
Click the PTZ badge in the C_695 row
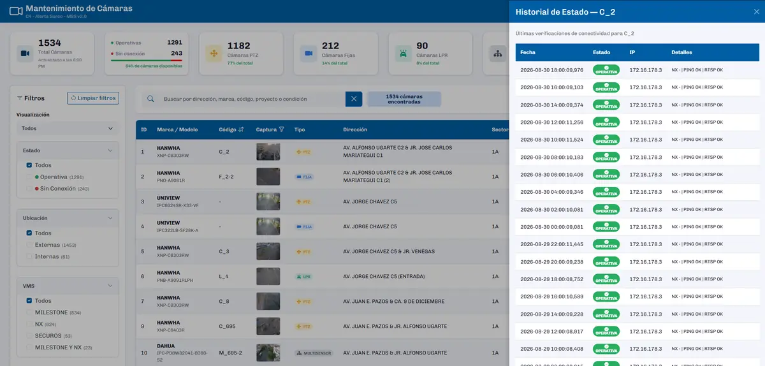[303, 326]
